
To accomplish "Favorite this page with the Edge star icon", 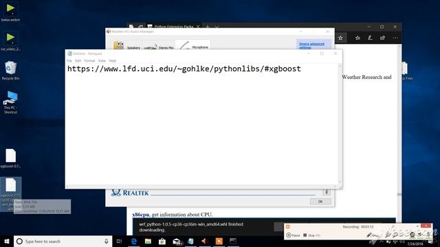I will coord(340,38).
